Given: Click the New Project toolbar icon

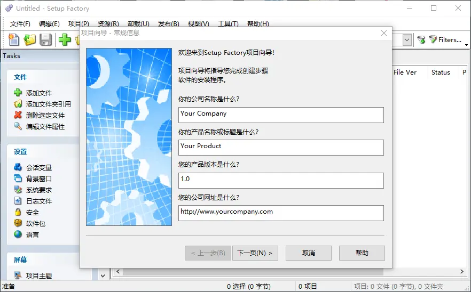Looking at the screenshot, I should coord(14,40).
